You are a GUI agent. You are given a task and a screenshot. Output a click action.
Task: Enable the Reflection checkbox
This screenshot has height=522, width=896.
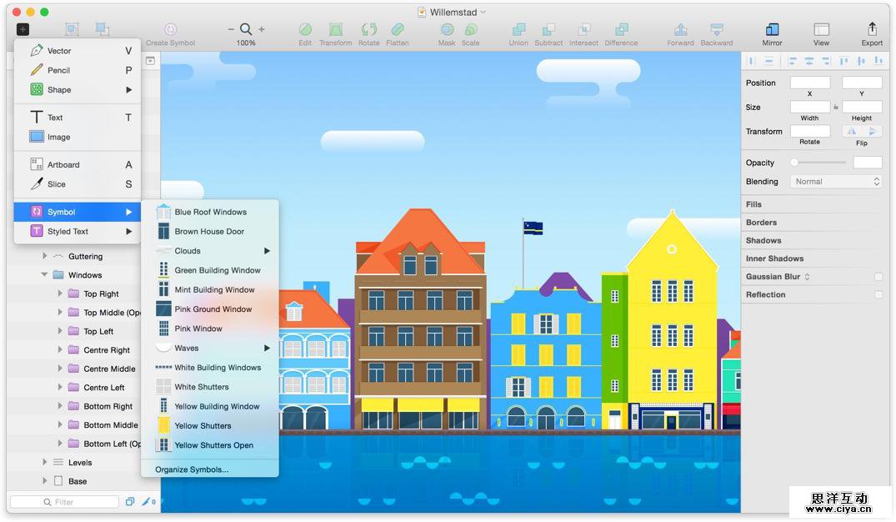[878, 295]
